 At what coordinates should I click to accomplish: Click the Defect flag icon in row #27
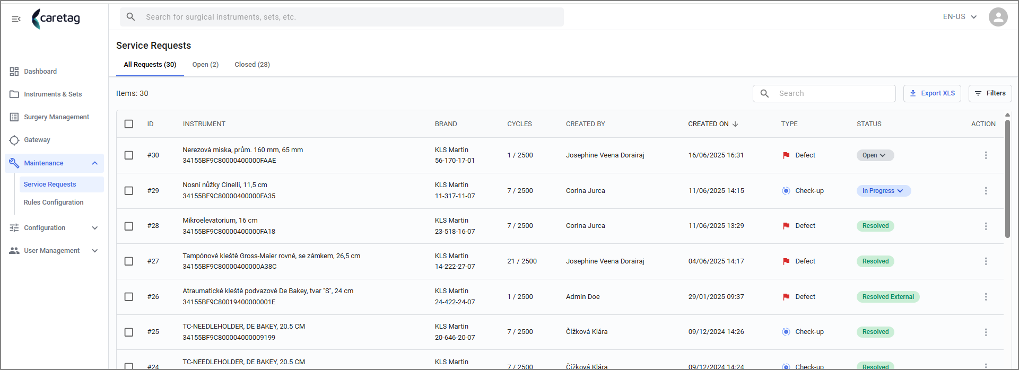[x=786, y=261]
